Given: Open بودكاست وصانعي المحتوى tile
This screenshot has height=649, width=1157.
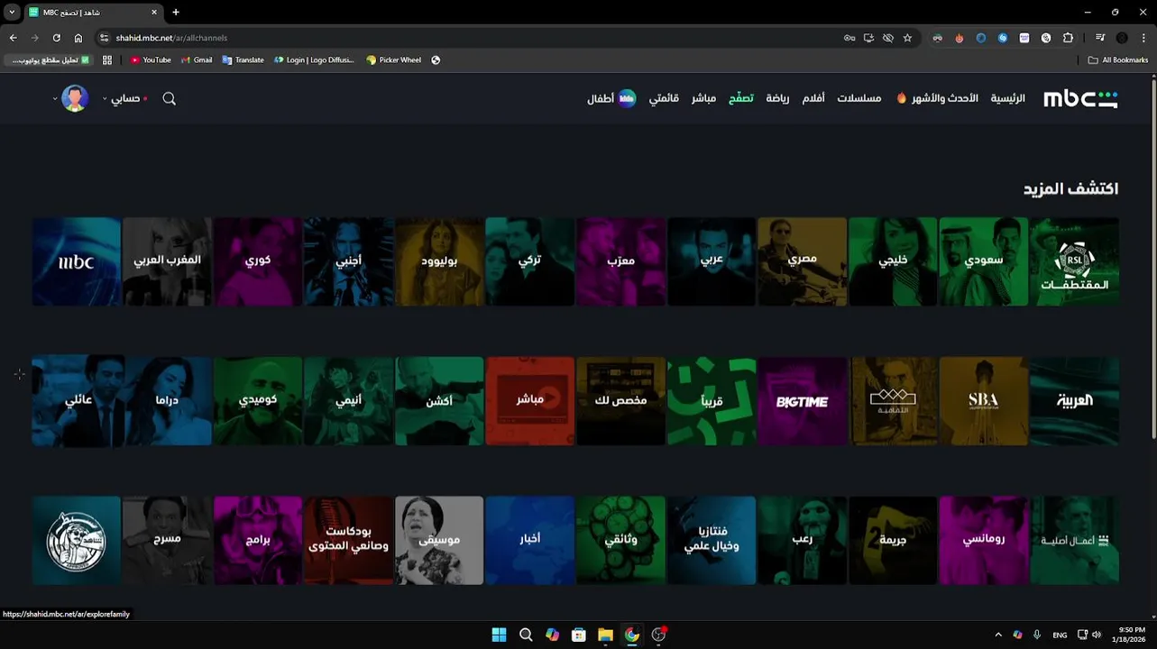Looking at the screenshot, I should 348,540.
